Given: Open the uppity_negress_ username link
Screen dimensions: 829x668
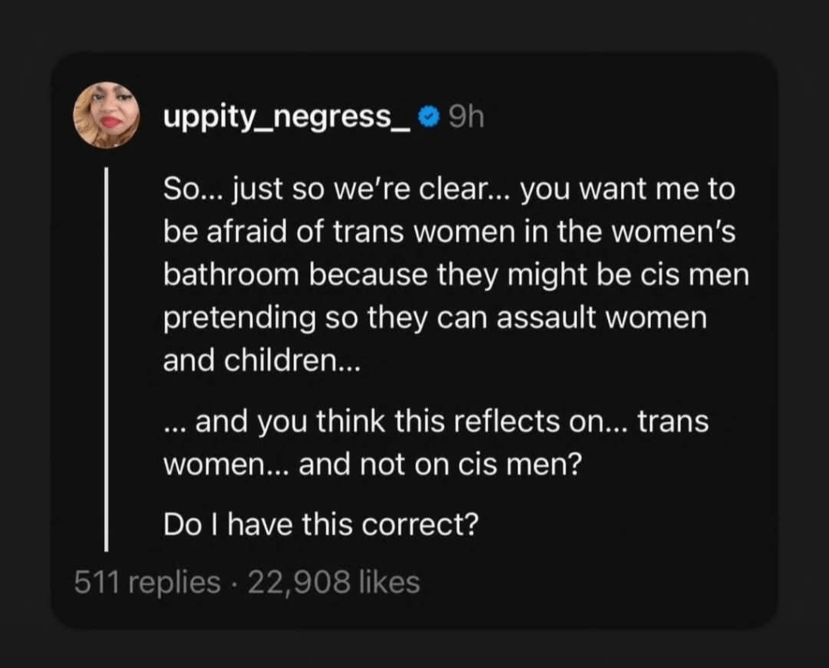Looking at the screenshot, I should pos(287,119).
